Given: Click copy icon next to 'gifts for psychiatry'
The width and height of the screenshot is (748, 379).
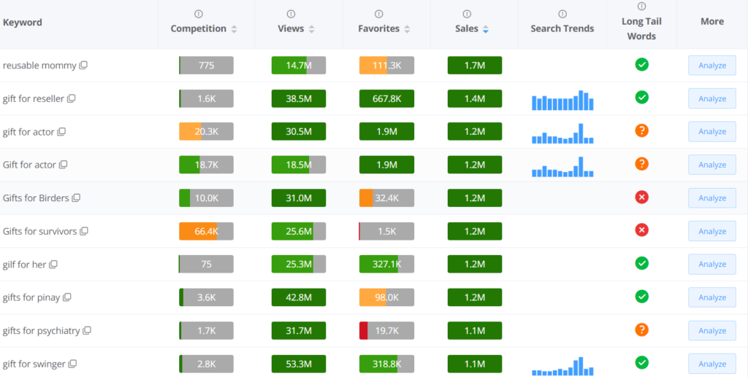Looking at the screenshot, I should pos(87,331).
